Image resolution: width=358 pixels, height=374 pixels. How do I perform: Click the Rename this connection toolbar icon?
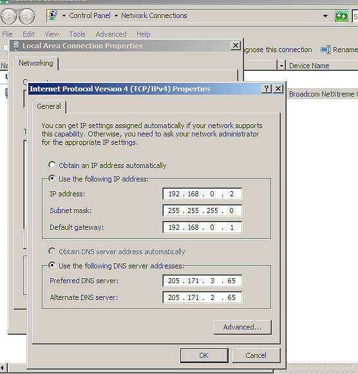[x=326, y=50]
